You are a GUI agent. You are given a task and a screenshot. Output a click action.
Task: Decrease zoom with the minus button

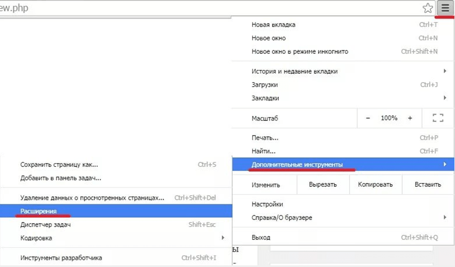click(x=368, y=118)
